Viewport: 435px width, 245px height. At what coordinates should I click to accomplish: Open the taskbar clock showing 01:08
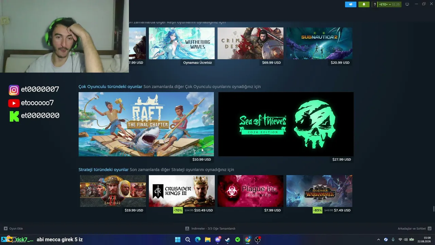pos(424,240)
